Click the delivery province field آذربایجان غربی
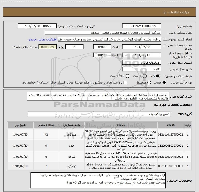Screen dimensions: 199x192 click(142, 63)
